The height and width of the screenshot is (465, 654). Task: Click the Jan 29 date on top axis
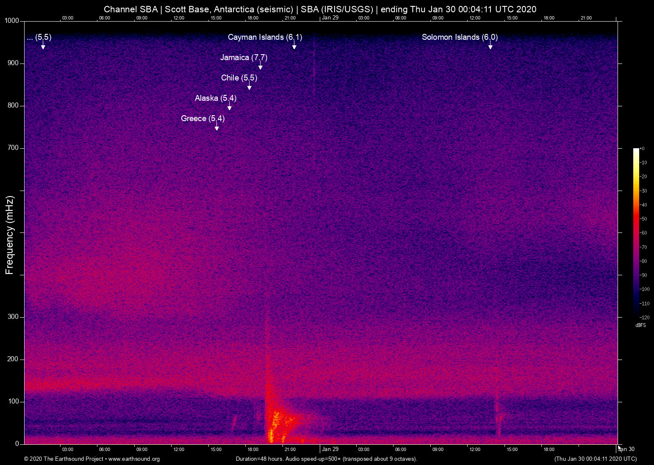pyautogui.click(x=330, y=18)
